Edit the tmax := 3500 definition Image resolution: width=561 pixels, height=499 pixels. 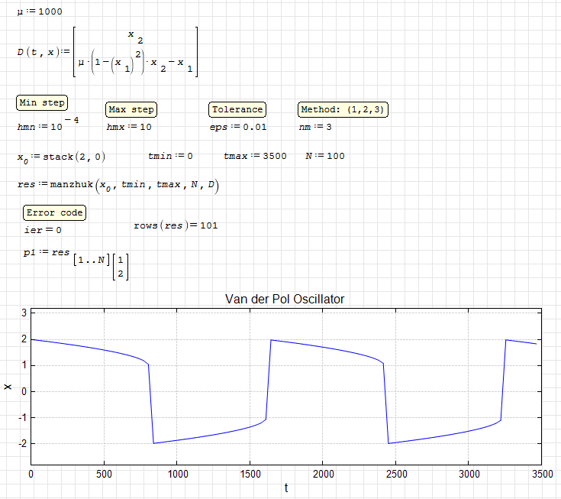tap(255, 156)
